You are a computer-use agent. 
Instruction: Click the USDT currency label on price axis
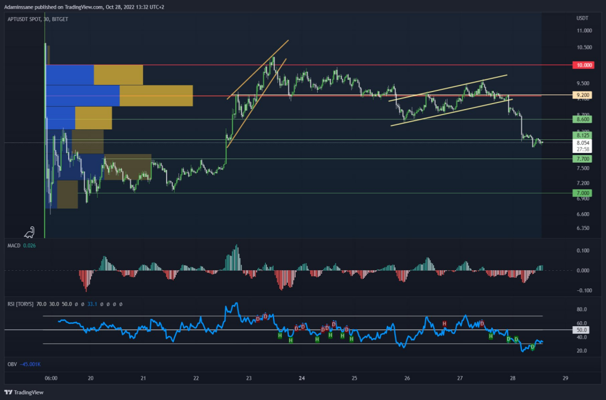click(582, 19)
